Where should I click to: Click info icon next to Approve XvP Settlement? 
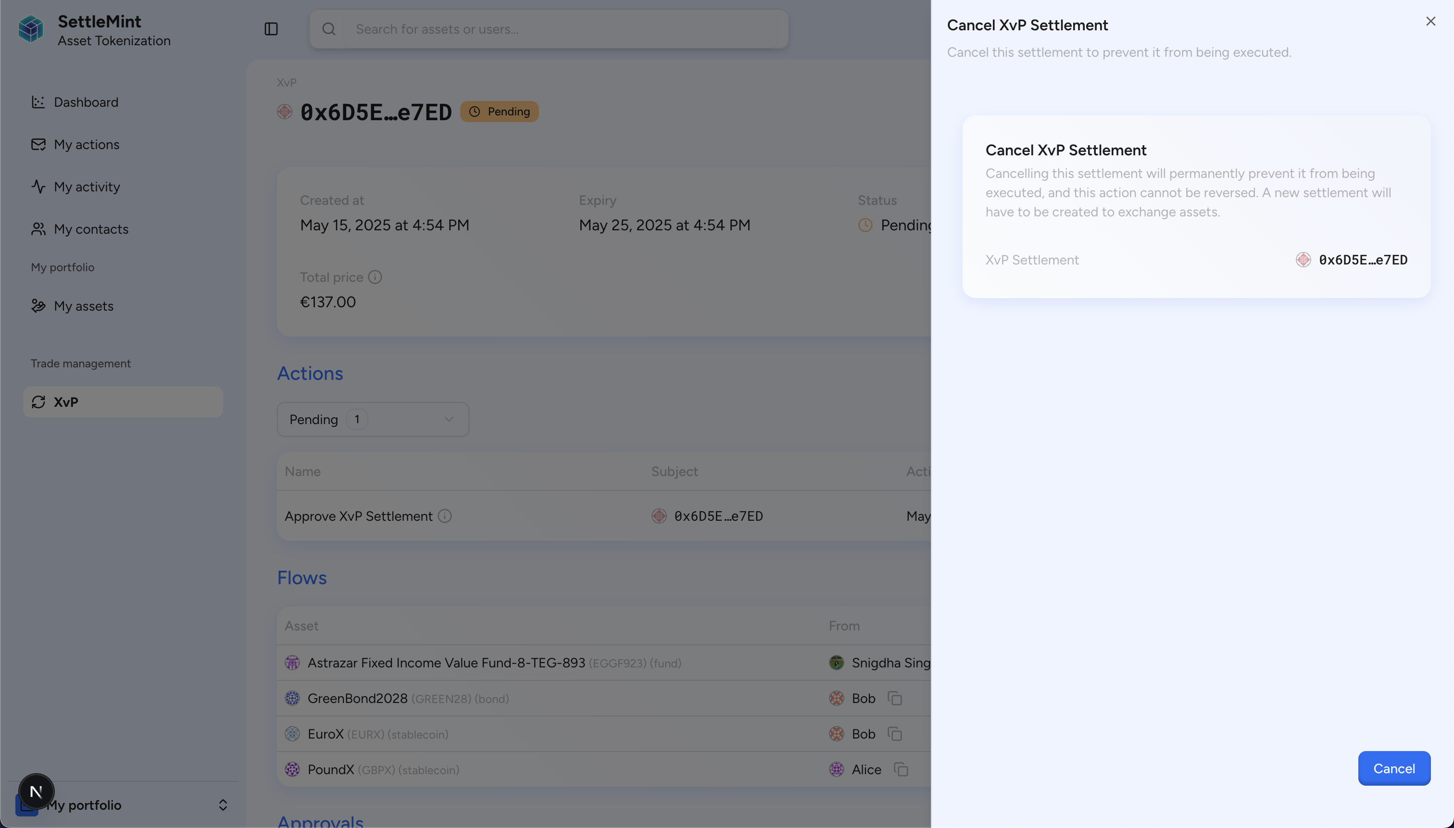point(445,516)
